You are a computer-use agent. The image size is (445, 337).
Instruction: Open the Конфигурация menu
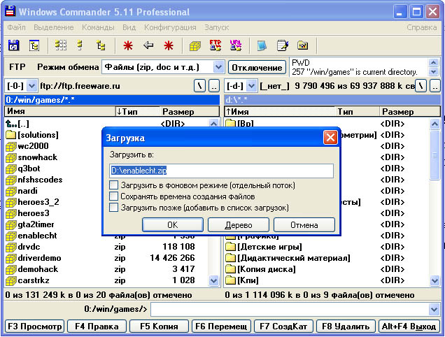coord(170,27)
